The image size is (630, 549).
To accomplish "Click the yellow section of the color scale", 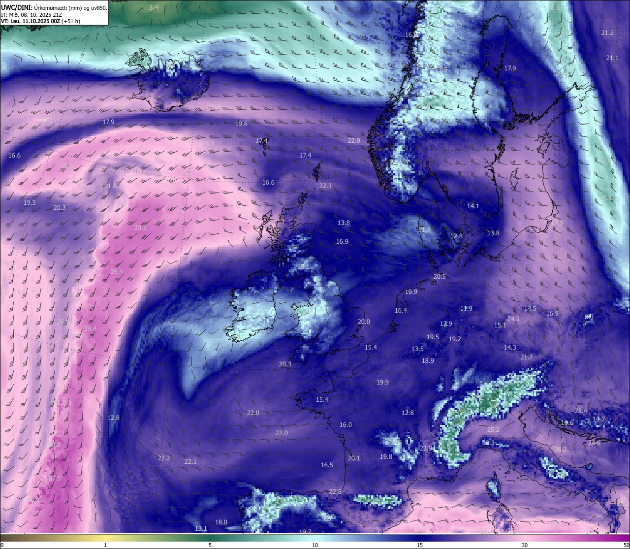I will pos(105,538).
